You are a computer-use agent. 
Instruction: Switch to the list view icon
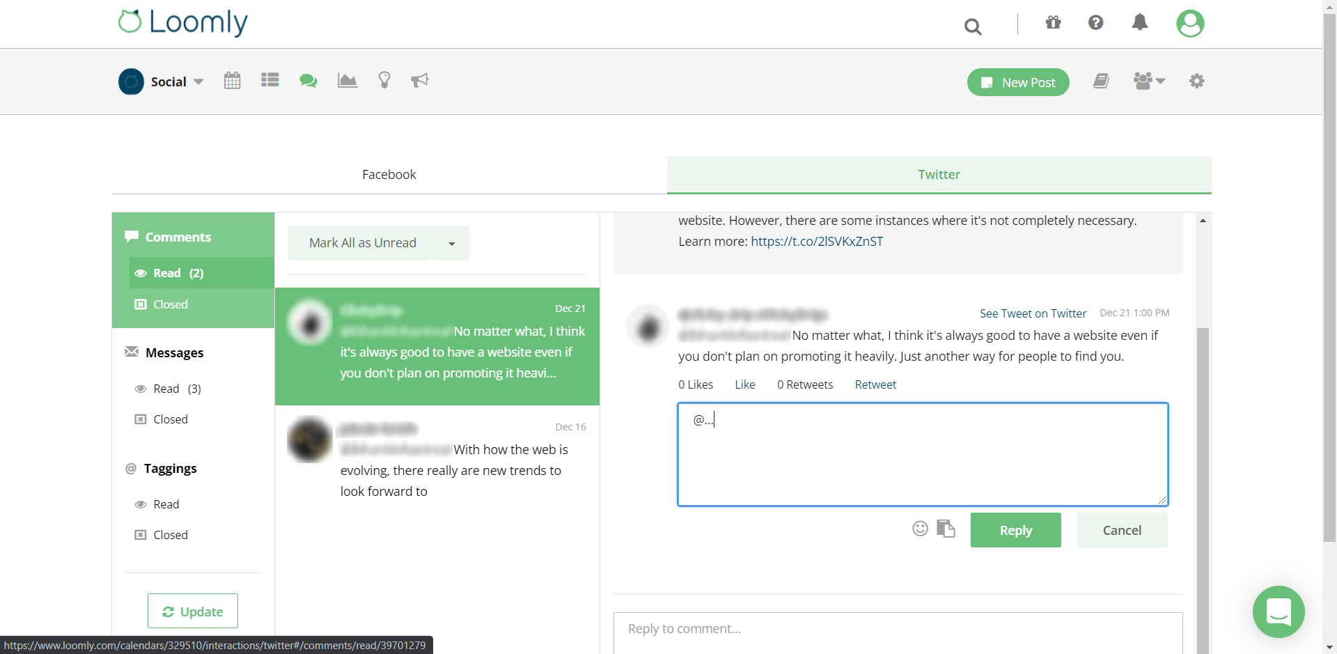[x=270, y=80]
